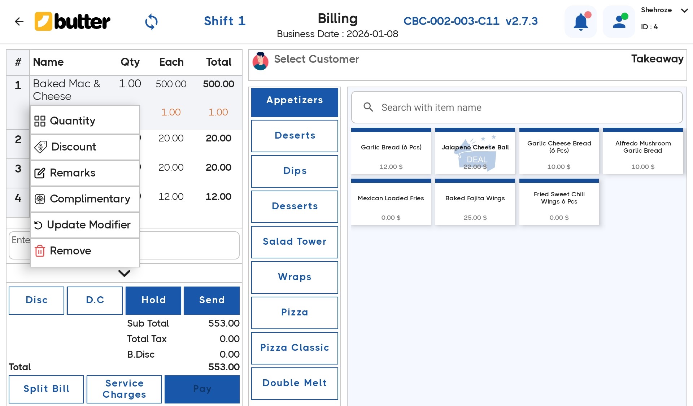Image resolution: width=693 pixels, height=406 pixels.
Task: Add Jalapeno Cheese Ball to the order
Action: pos(475,152)
